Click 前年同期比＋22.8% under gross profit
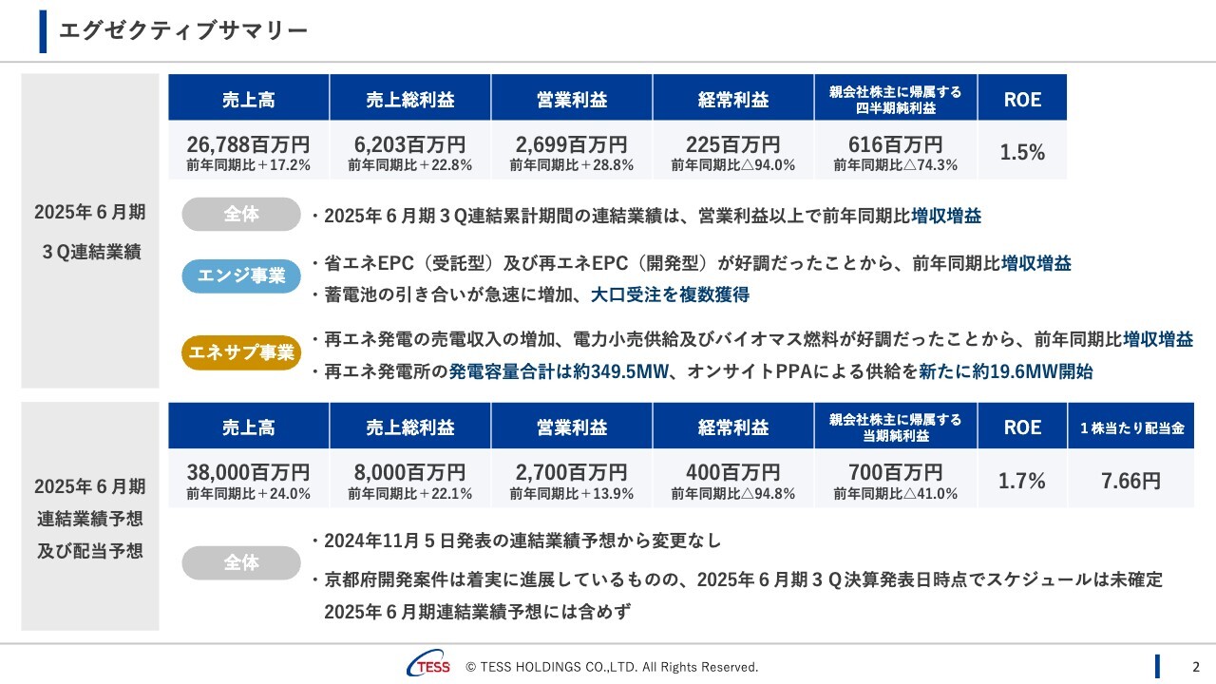The image size is (1216, 684). (410, 165)
